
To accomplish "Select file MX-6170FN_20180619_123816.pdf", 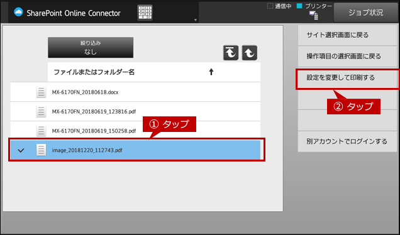I will click(x=135, y=111).
